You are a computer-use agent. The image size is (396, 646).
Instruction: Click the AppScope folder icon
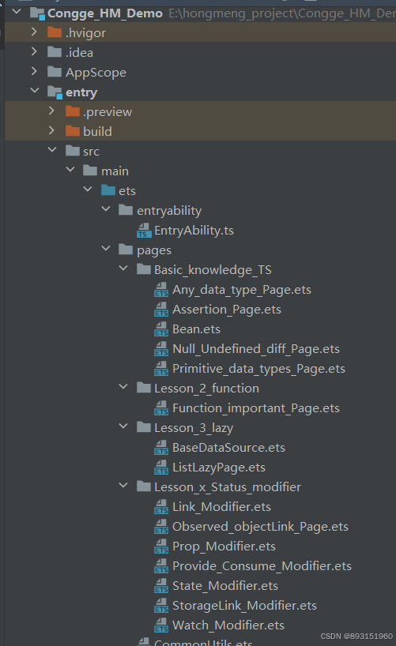click(x=55, y=72)
